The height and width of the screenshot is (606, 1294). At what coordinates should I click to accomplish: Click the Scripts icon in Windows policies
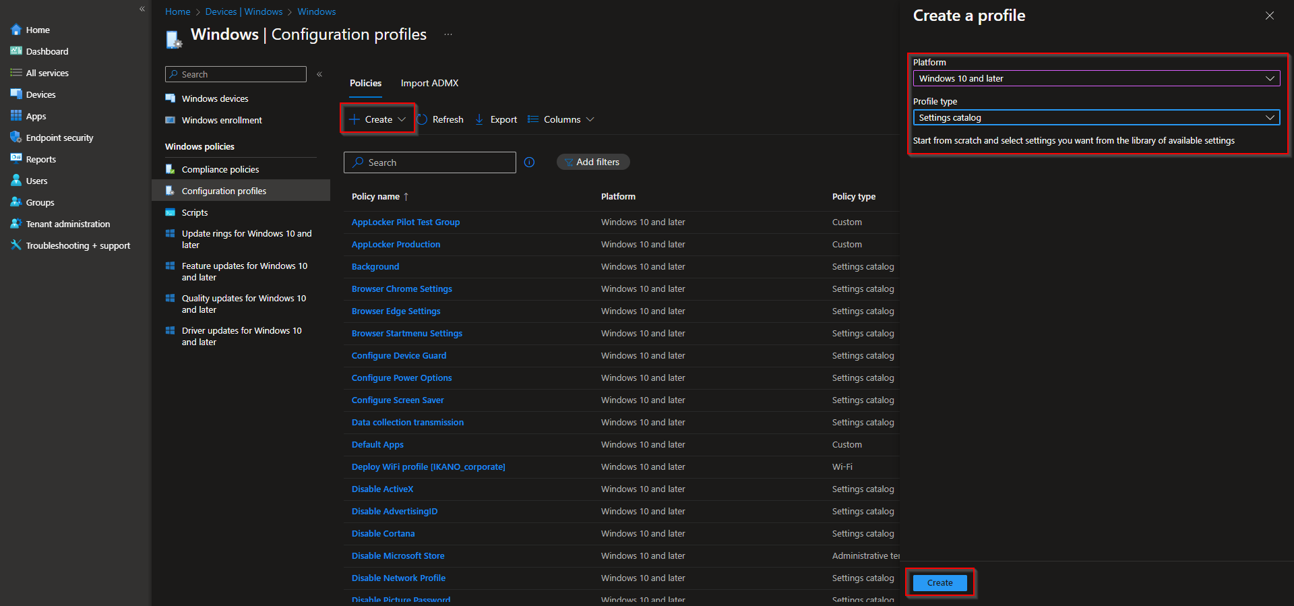pyautogui.click(x=171, y=212)
